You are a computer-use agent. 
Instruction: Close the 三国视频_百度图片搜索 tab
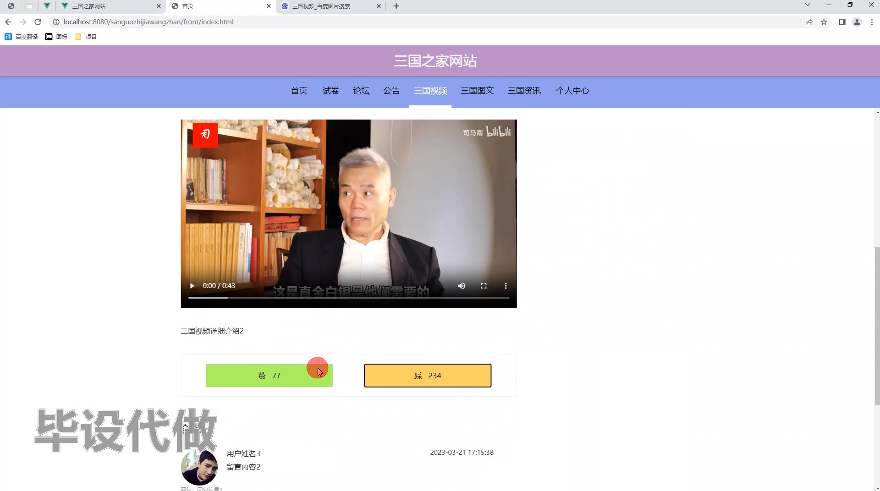pyautogui.click(x=379, y=6)
